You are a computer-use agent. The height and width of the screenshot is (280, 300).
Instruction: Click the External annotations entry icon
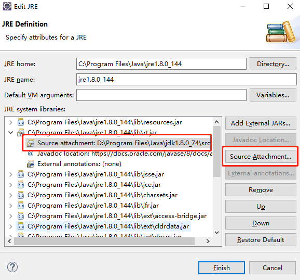click(x=31, y=164)
